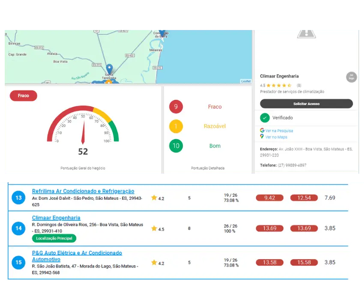
Task: Click the review count 5 in Refrilima row
Action: (x=189, y=198)
